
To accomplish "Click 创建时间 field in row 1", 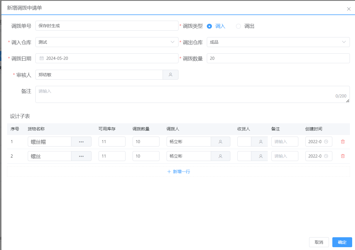I will pos(319,142).
